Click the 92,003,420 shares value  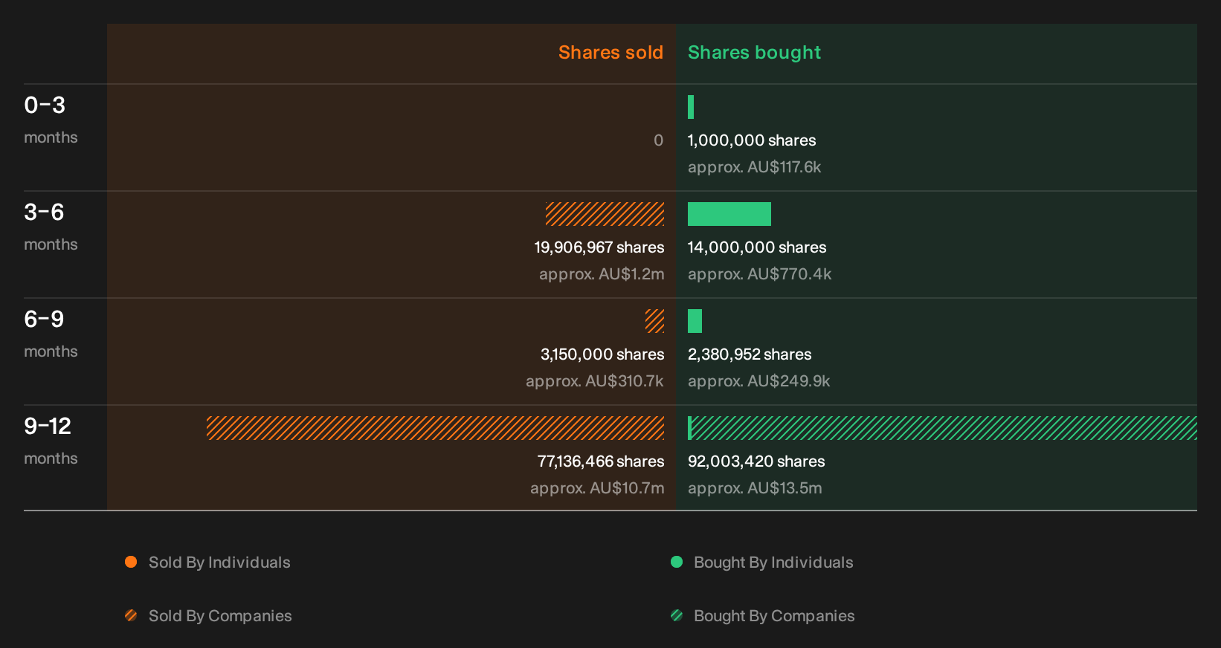coord(756,461)
